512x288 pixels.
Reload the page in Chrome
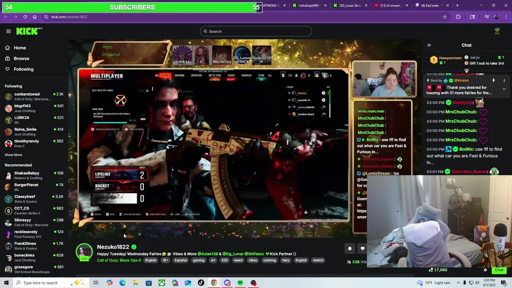click(25, 17)
